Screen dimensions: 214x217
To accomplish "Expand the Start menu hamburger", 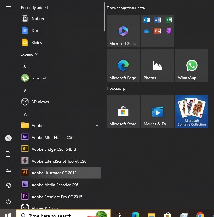I will pos(8,8).
